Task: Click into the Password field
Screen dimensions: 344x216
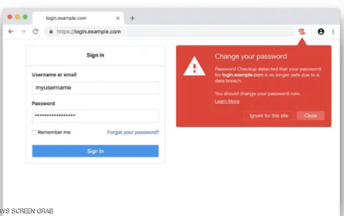Action: click(x=95, y=116)
